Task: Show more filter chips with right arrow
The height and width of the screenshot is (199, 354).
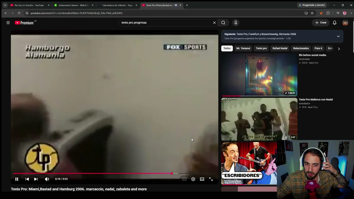Action: 339,49
